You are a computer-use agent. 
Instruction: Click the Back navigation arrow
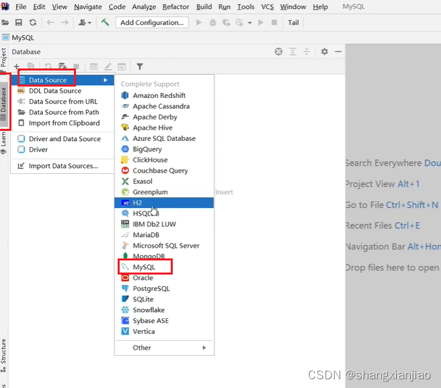(50, 22)
